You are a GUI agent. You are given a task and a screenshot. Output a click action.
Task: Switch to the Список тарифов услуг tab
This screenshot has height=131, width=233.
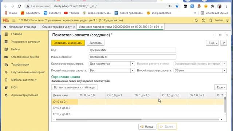pyautogui.click(x=57, y=27)
